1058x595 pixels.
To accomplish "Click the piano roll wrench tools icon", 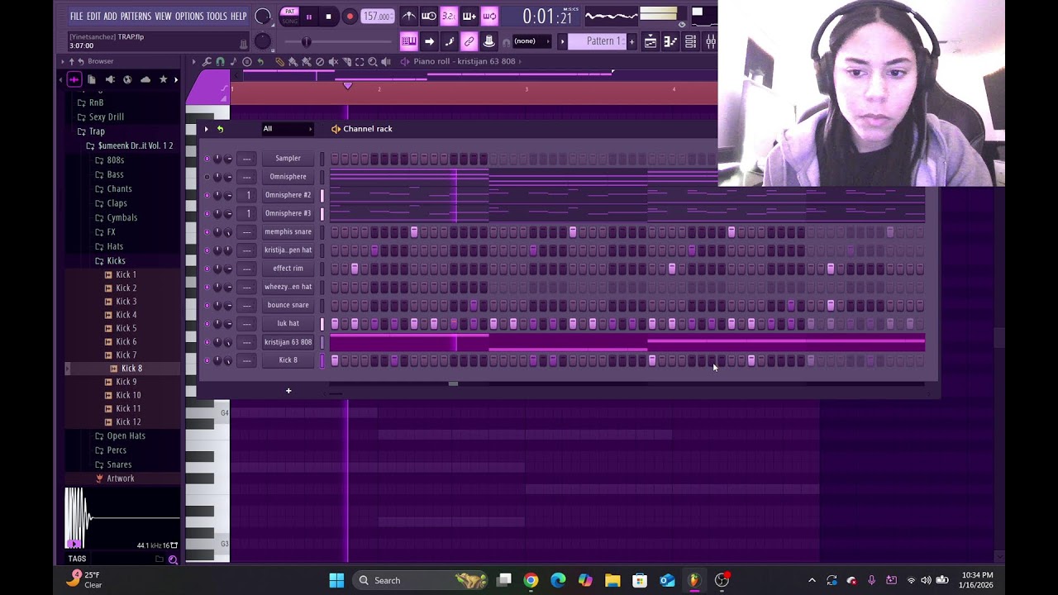I will pyautogui.click(x=207, y=61).
